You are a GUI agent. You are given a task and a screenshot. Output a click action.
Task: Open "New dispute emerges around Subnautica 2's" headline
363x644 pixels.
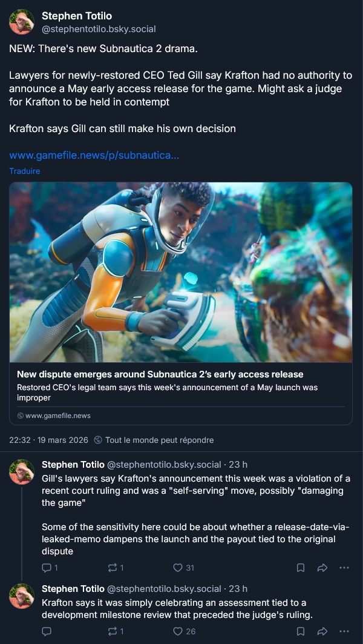[x=160, y=374]
